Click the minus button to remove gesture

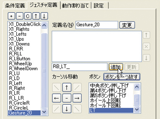[20, 16]
